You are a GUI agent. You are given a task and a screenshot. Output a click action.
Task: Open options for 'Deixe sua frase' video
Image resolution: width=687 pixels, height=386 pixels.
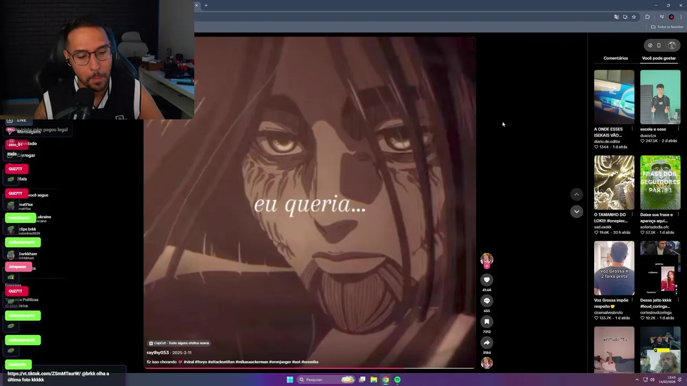pyautogui.click(x=678, y=215)
